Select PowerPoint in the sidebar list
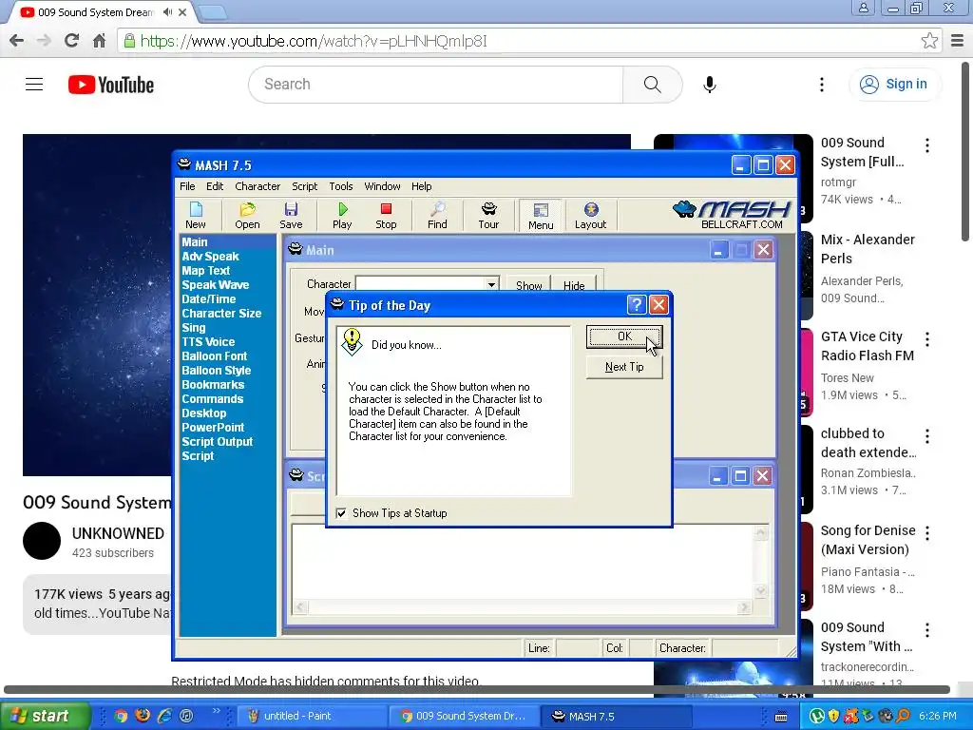 tap(213, 428)
